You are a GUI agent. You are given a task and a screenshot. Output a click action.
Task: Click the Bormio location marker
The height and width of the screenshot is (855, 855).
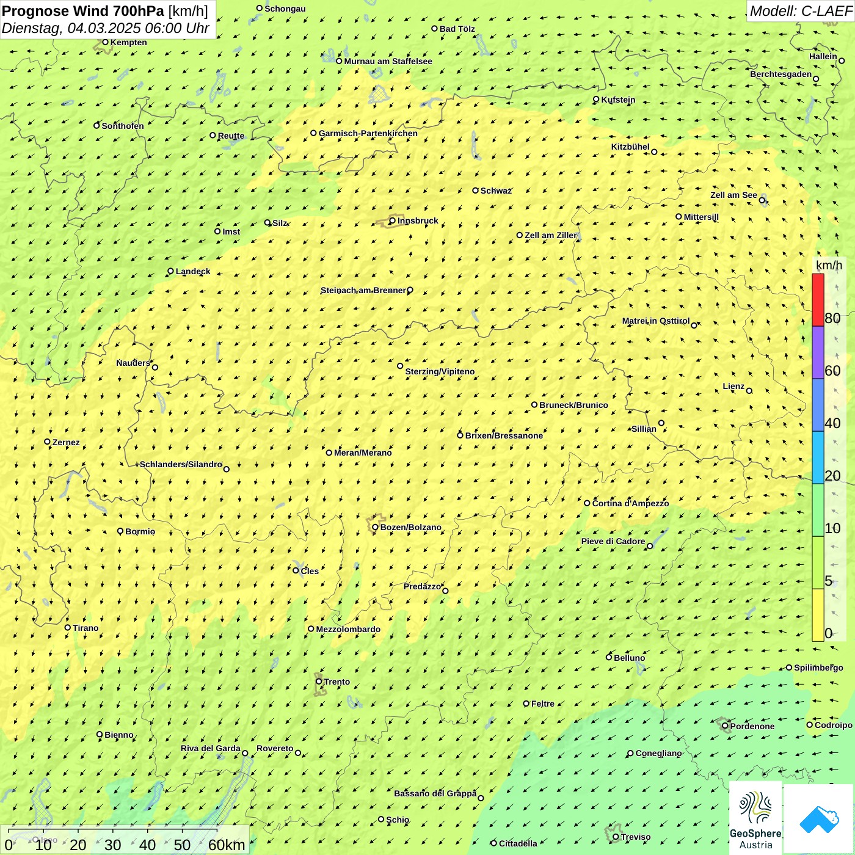[x=120, y=531]
